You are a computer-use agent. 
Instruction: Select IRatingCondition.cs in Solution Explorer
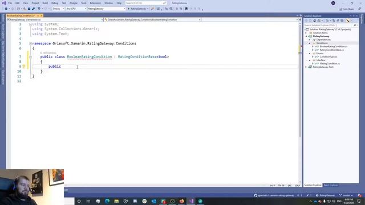pyautogui.click(x=330, y=63)
